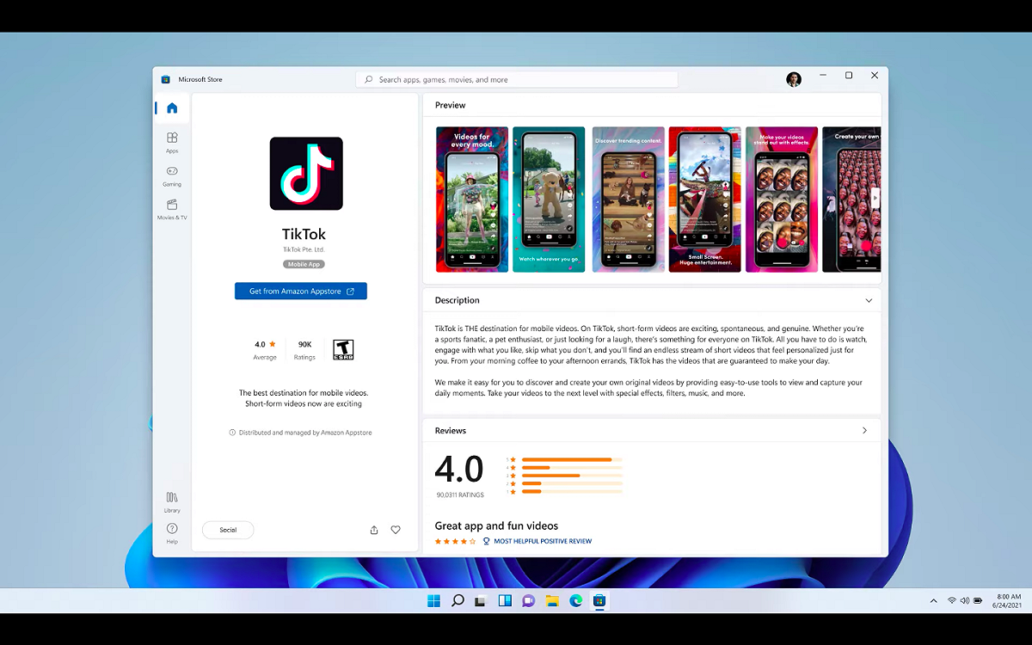Click Microsoft Store taskbar icon
The height and width of the screenshot is (645, 1032).
[x=599, y=600]
